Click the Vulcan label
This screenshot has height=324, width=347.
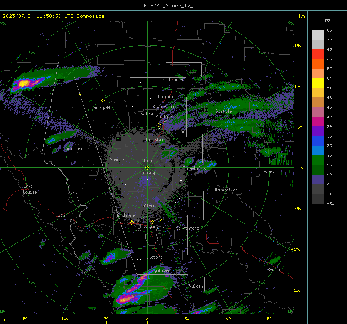[x=196, y=286]
